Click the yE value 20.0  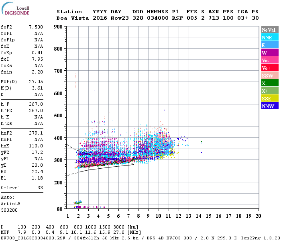pyautogui.click(x=37, y=165)
